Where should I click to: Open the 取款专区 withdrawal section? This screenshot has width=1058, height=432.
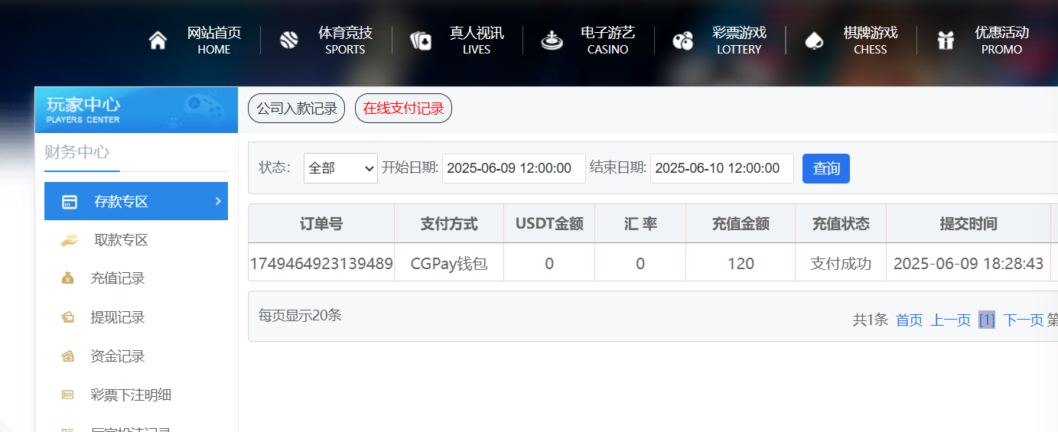[x=120, y=240]
